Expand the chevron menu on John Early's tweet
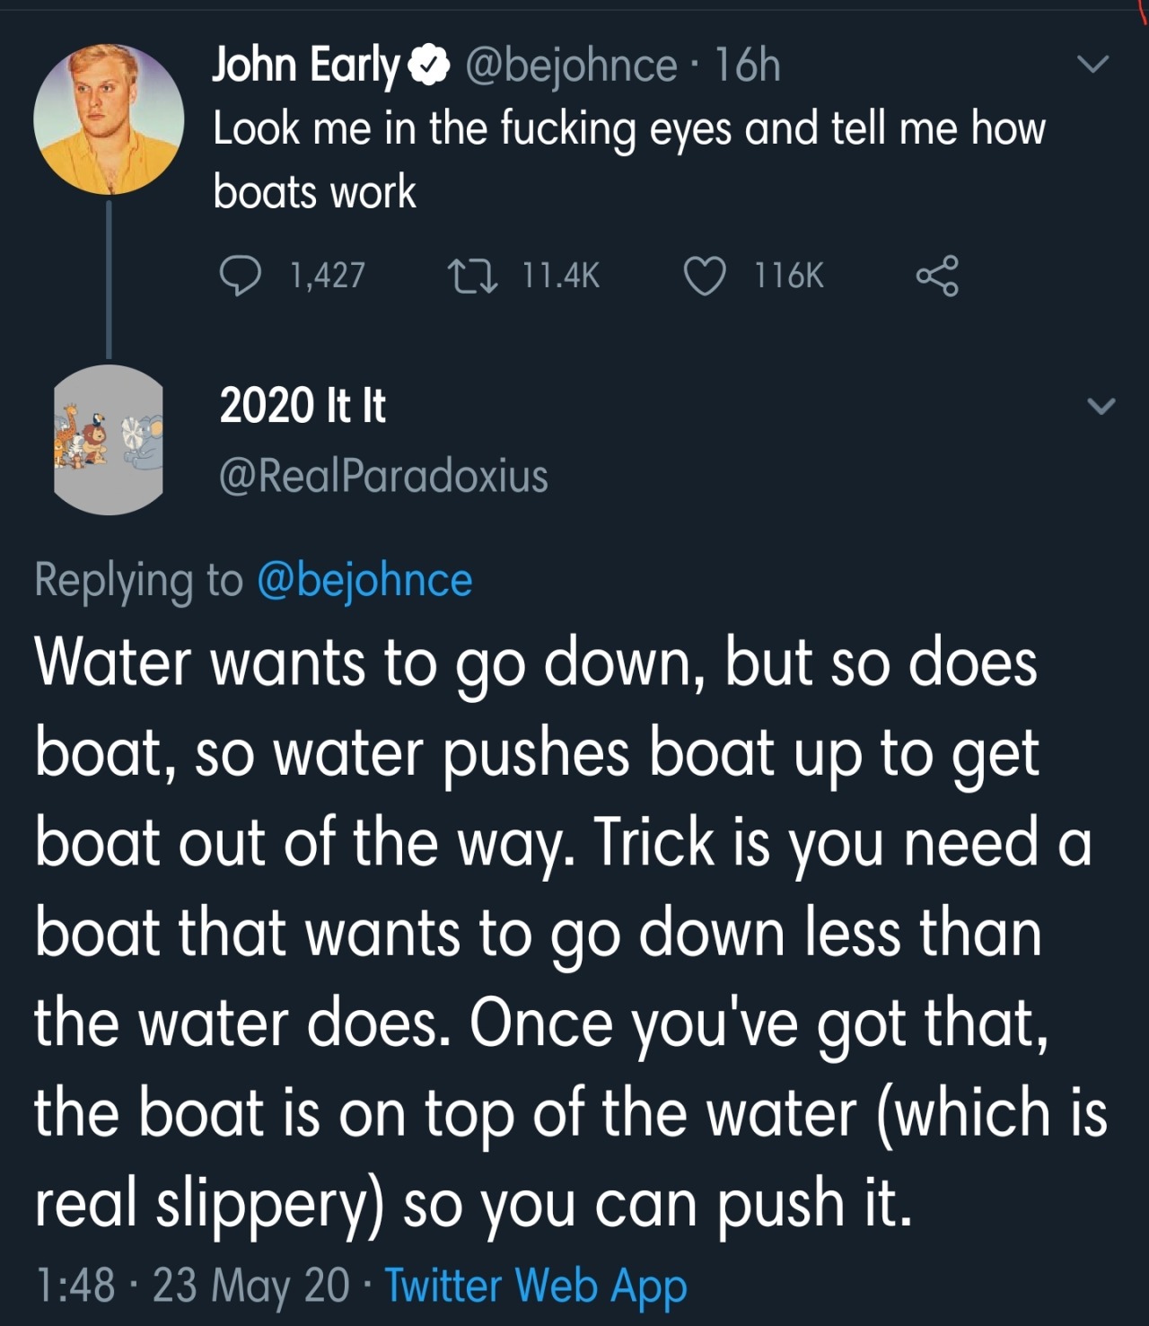 (x=1092, y=65)
